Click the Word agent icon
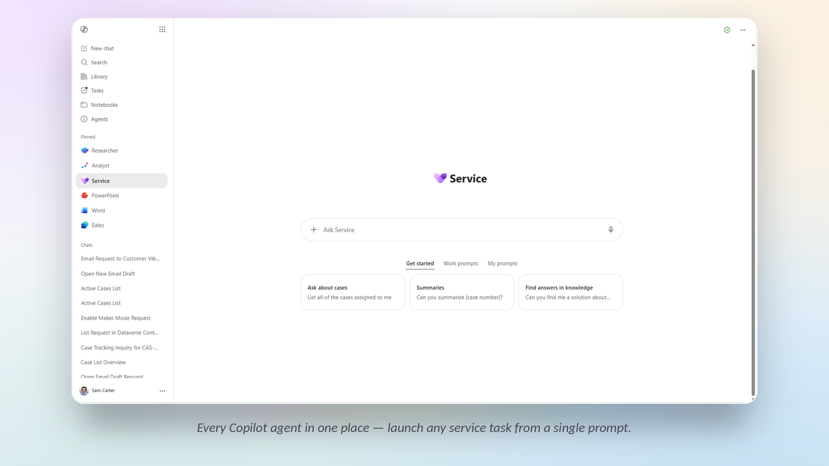 tap(85, 211)
